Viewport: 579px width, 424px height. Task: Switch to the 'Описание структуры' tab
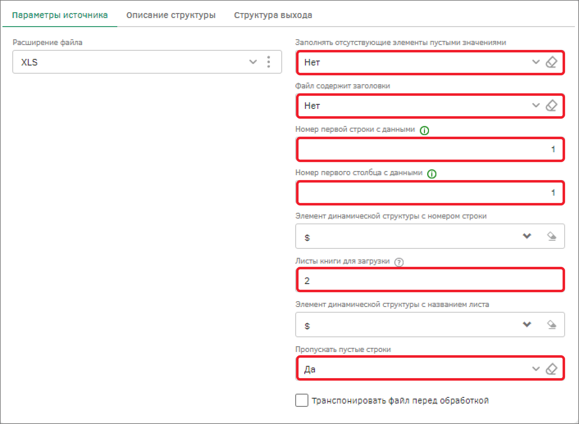[171, 15]
